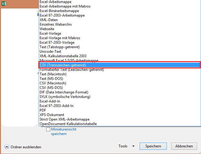The height and width of the screenshot is (154, 201).
Task: Select Excel-Arbeitsmappe file type
Action: tap(120, 2)
